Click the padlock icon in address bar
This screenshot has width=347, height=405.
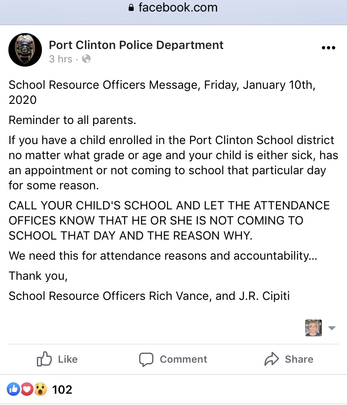click(132, 8)
